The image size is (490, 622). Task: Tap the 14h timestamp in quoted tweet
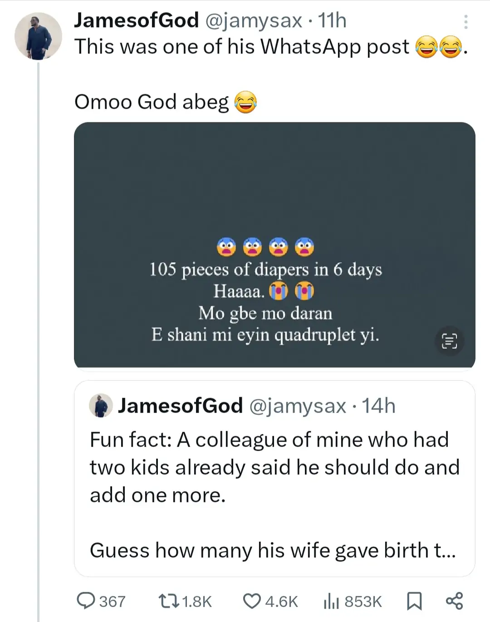379,406
